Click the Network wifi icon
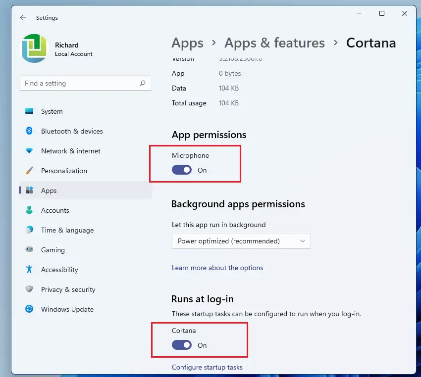Viewport: 421px width, 377px height. click(x=29, y=151)
